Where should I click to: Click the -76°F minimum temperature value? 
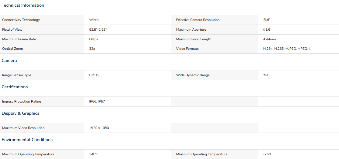267,154
